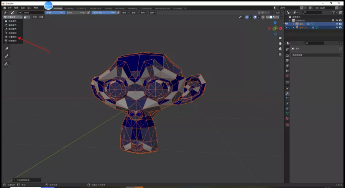Hide first monkey object via eye icon
This screenshot has width=345, height=188.
(337, 24)
